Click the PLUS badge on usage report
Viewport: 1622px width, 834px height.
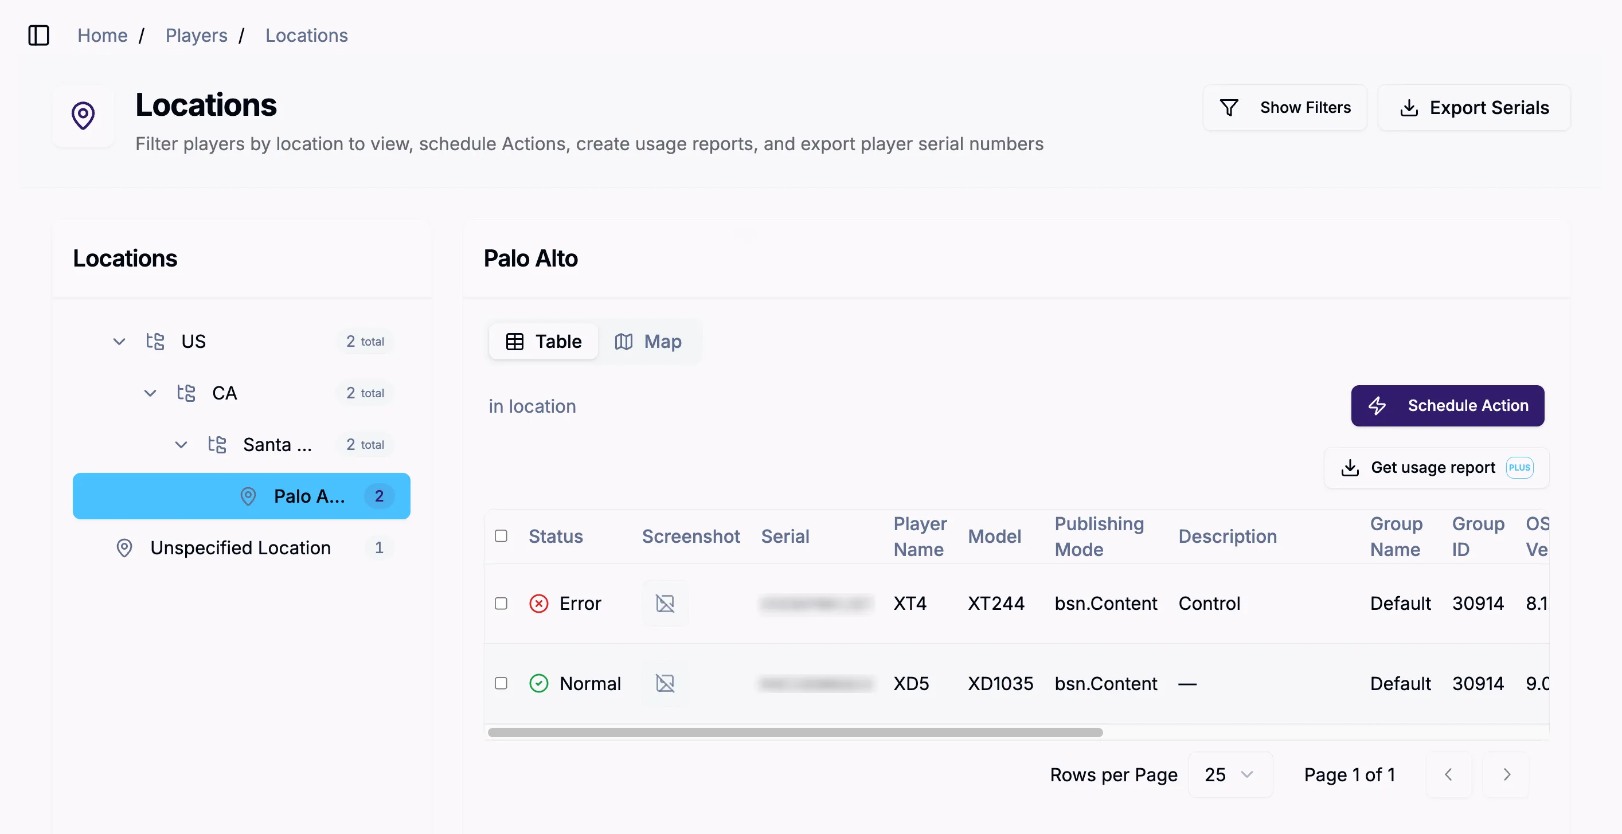coord(1519,468)
